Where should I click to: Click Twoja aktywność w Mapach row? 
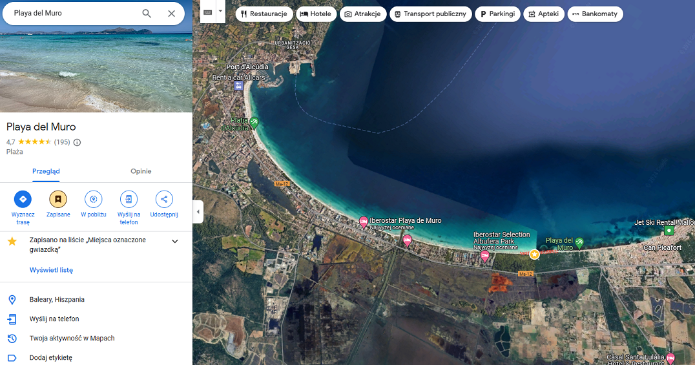coord(96,338)
